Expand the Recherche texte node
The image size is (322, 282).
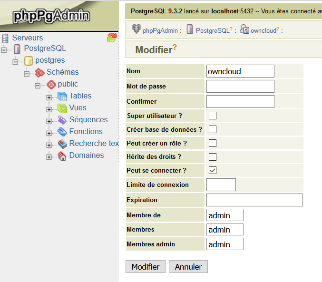click(x=49, y=145)
